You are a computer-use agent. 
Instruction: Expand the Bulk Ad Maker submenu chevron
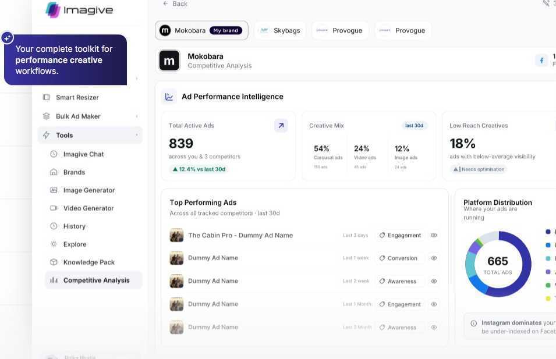click(137, 116)
